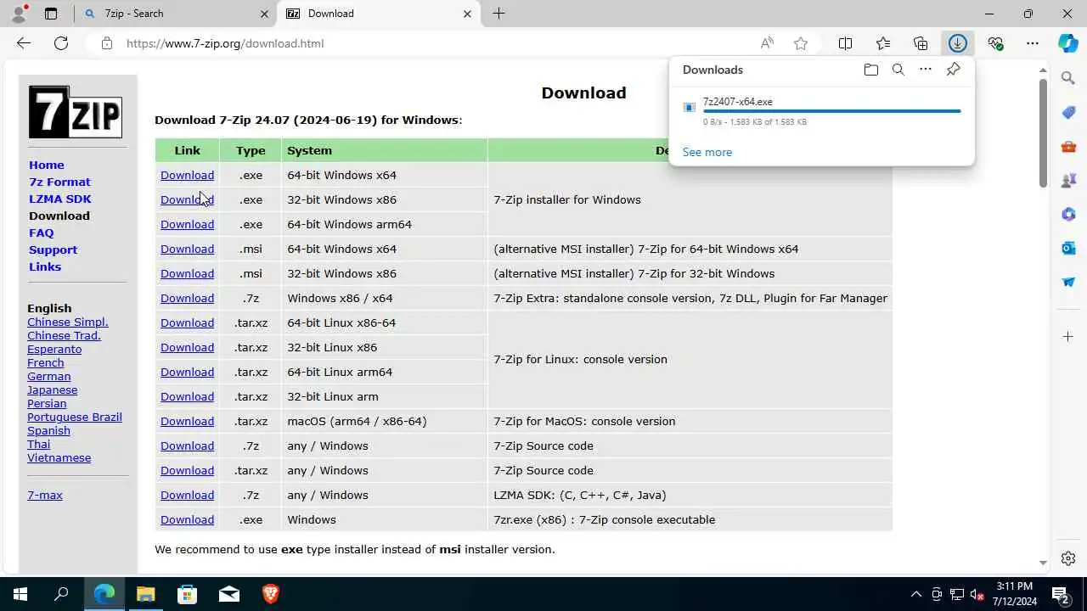The height and width of the screenshot is (611, 1087).
Task: Download LZMA SDK .7z file
Action: tap(187, 495)
